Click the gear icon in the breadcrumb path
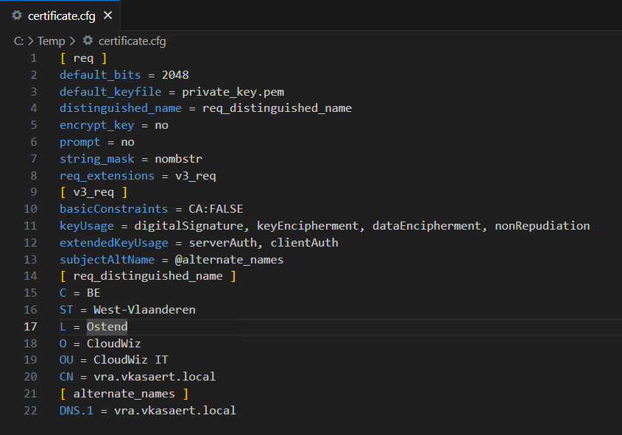This screenshot has height=435, width=622. click(88, 41)
